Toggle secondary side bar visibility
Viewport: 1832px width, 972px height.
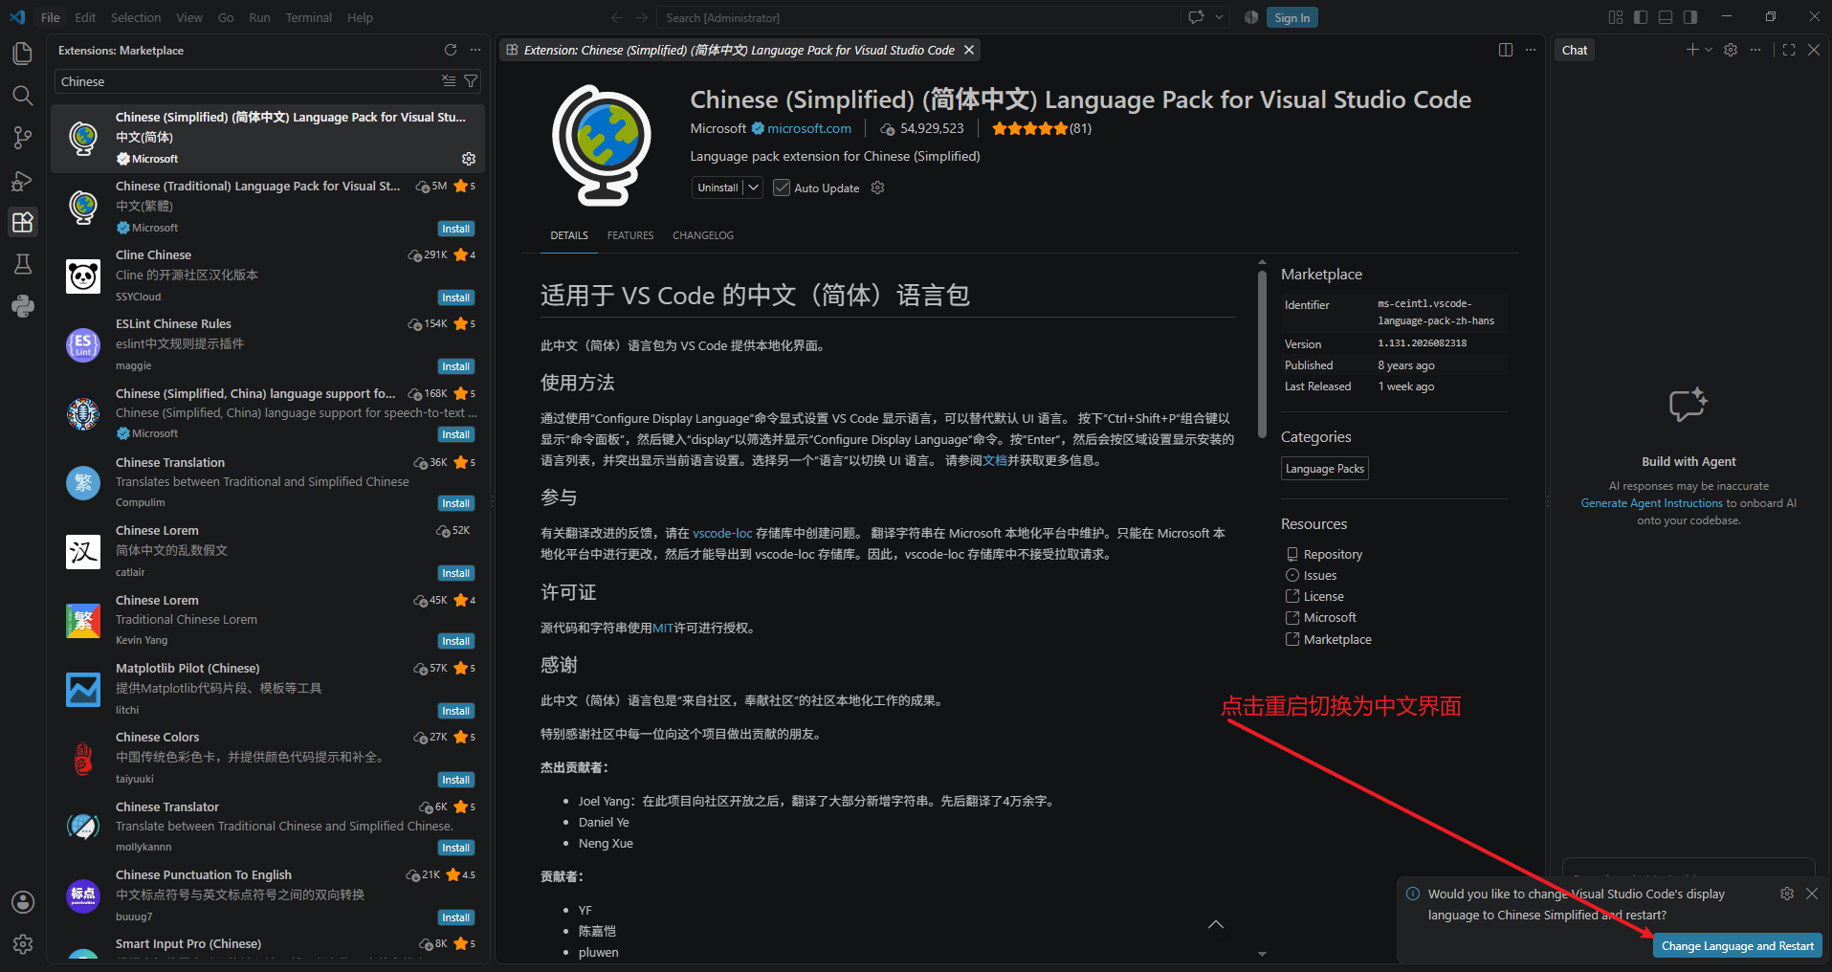(1690, 17)
